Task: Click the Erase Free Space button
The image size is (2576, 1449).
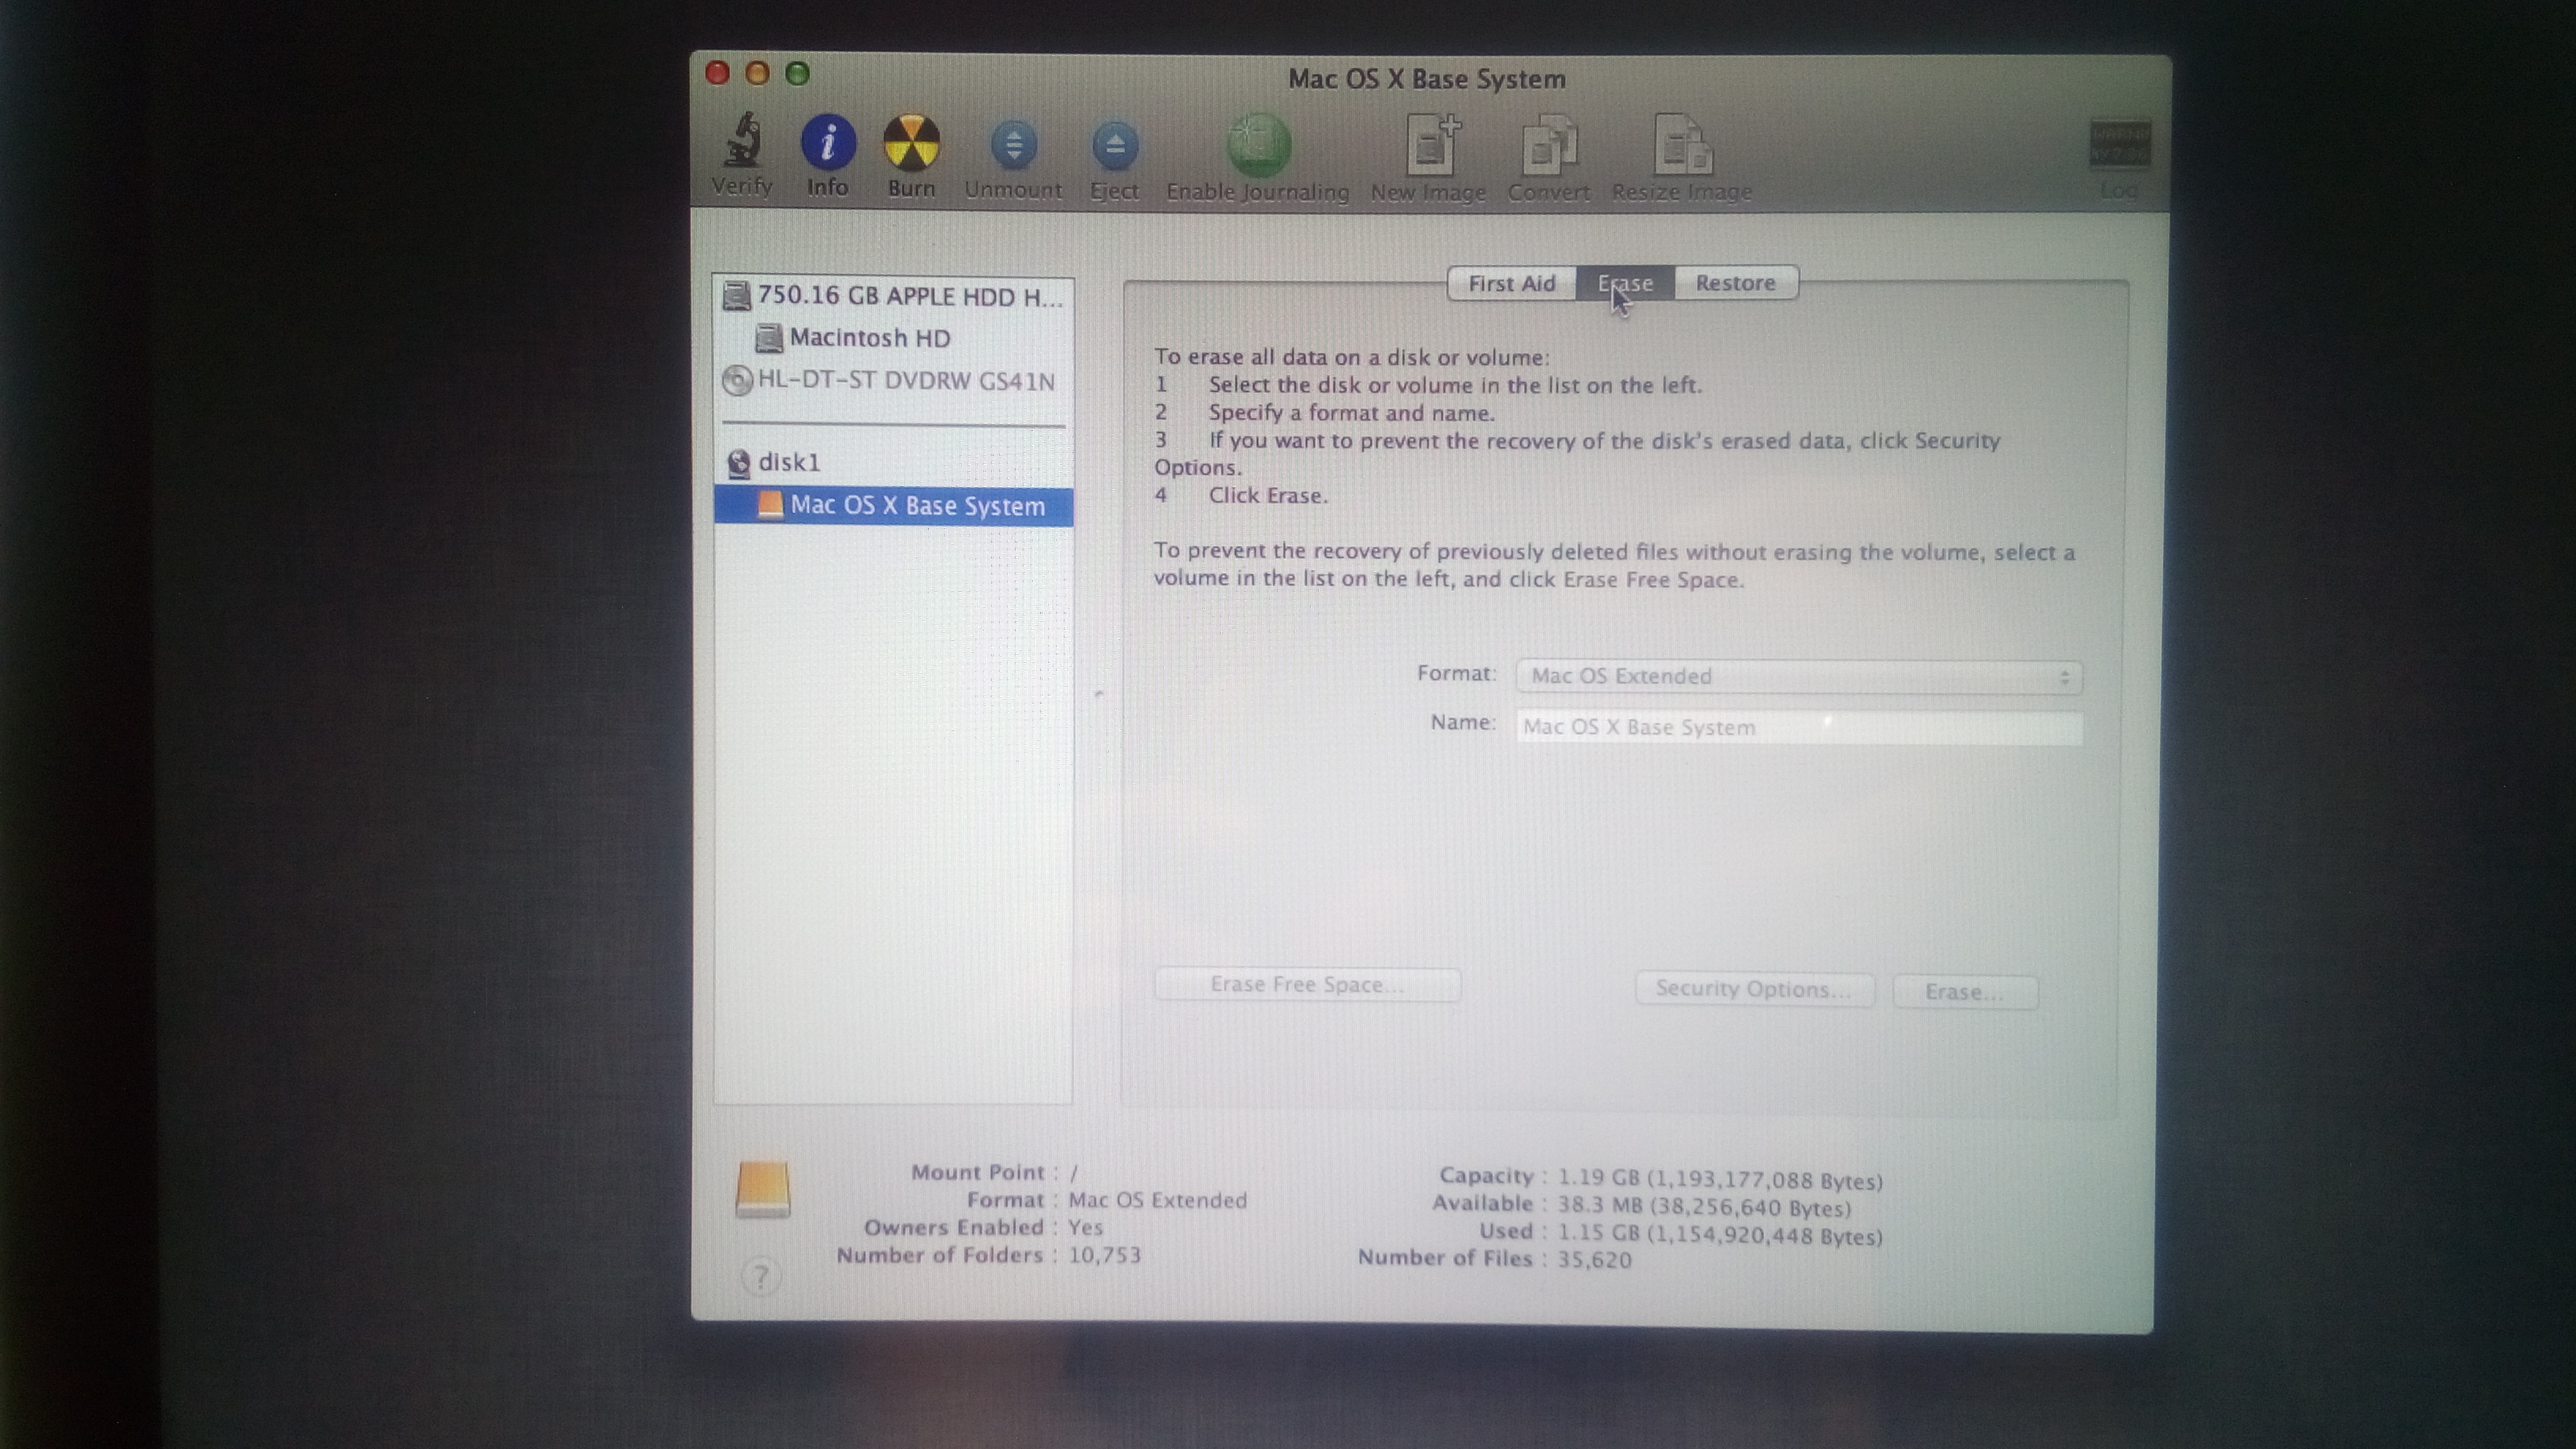Action: click(x=1307, y=985)
